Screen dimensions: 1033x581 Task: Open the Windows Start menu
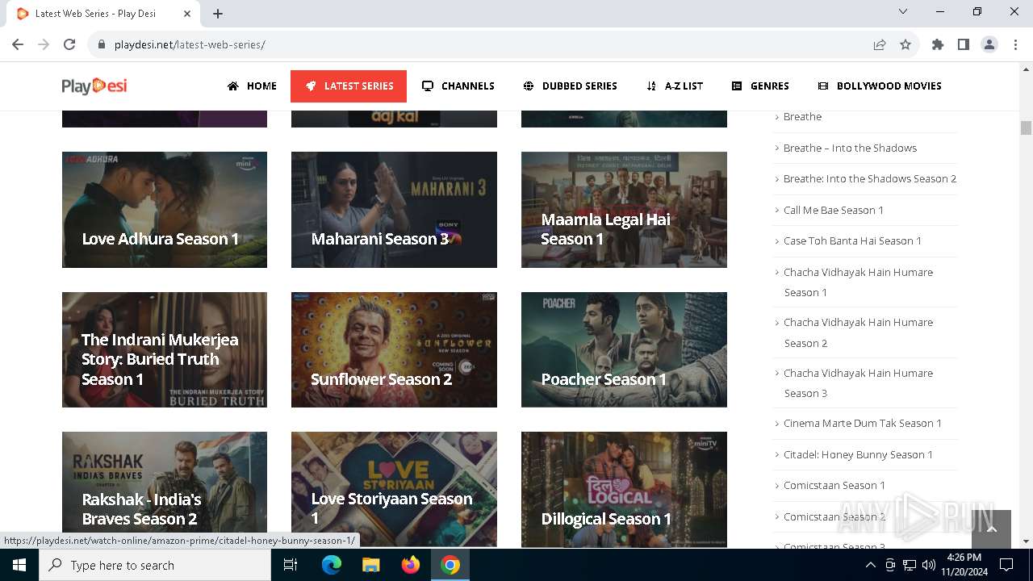pyautogui.click(x=19, y=565)
